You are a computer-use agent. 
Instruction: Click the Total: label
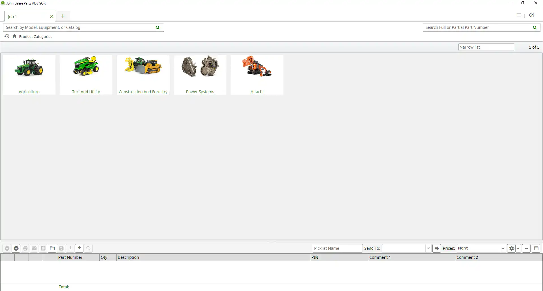[x=64, y=287]
